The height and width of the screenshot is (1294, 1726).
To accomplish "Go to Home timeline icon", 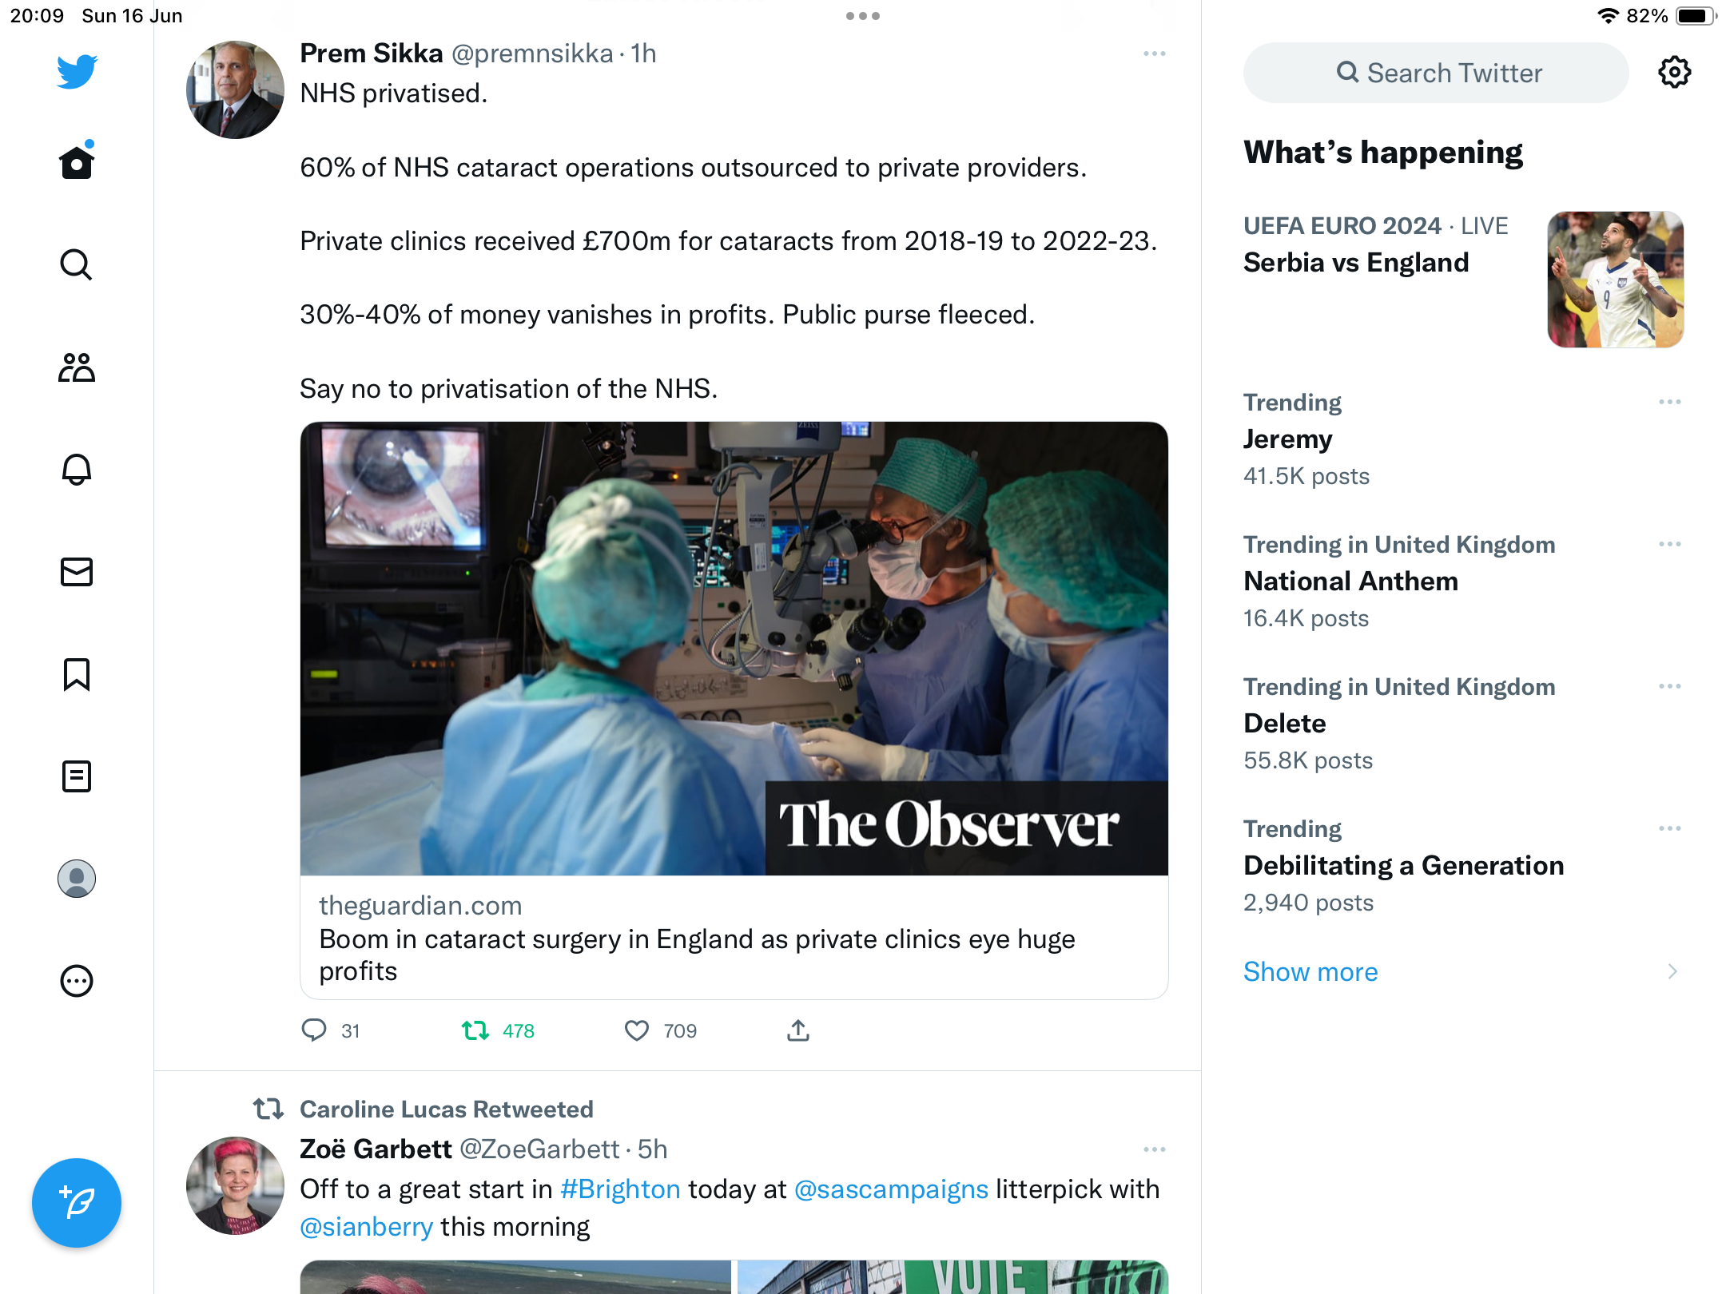I will coord(77,161).
